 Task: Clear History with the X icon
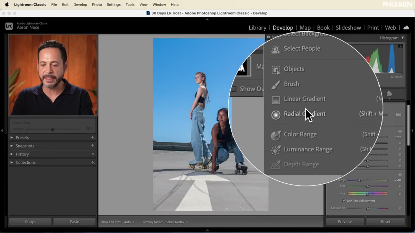(x=93, y=154)
